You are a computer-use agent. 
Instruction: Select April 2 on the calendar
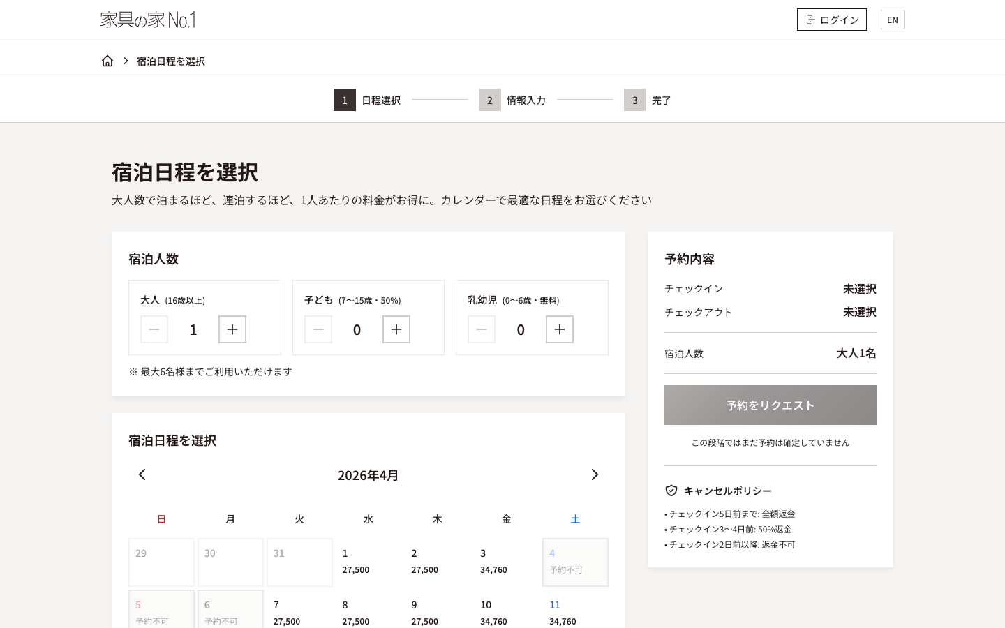tap(438, 562)
